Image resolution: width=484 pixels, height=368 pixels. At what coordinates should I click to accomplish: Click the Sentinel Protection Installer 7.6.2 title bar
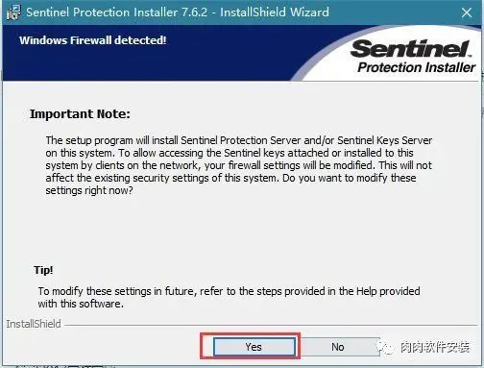coord(178,12)
